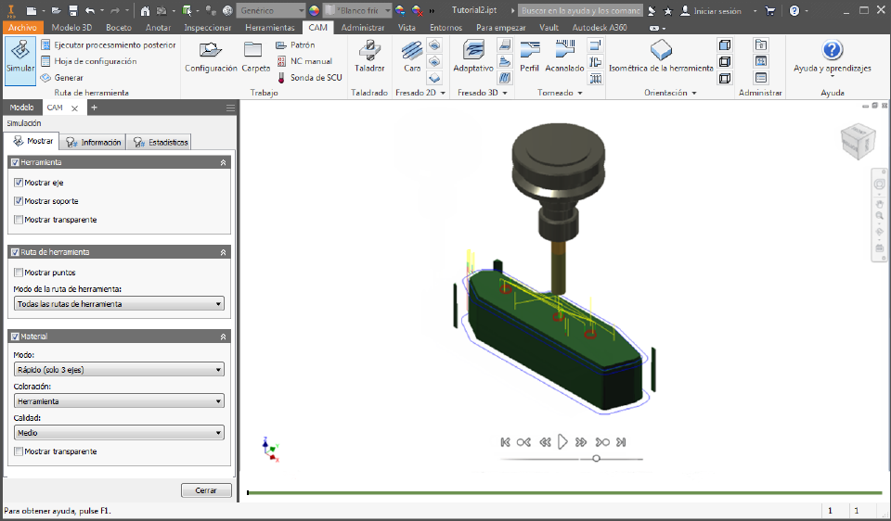Screen dimensions: 891x521
Task: Click the search help input field
Action: (x=580, y=11)
